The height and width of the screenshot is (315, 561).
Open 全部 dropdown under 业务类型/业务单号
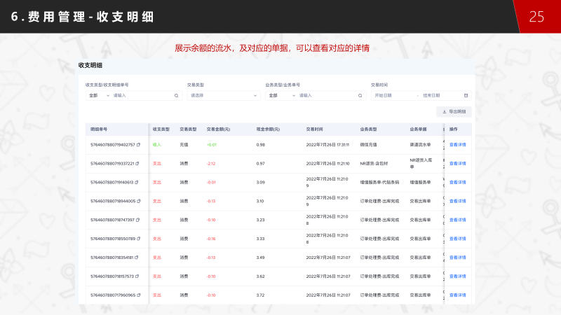[278, 95]
